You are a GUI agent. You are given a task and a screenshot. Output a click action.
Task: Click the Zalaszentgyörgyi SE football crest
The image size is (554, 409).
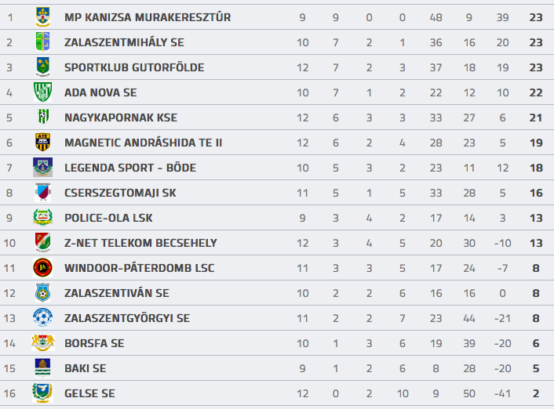pyautogui.click(x=42, y=317)
